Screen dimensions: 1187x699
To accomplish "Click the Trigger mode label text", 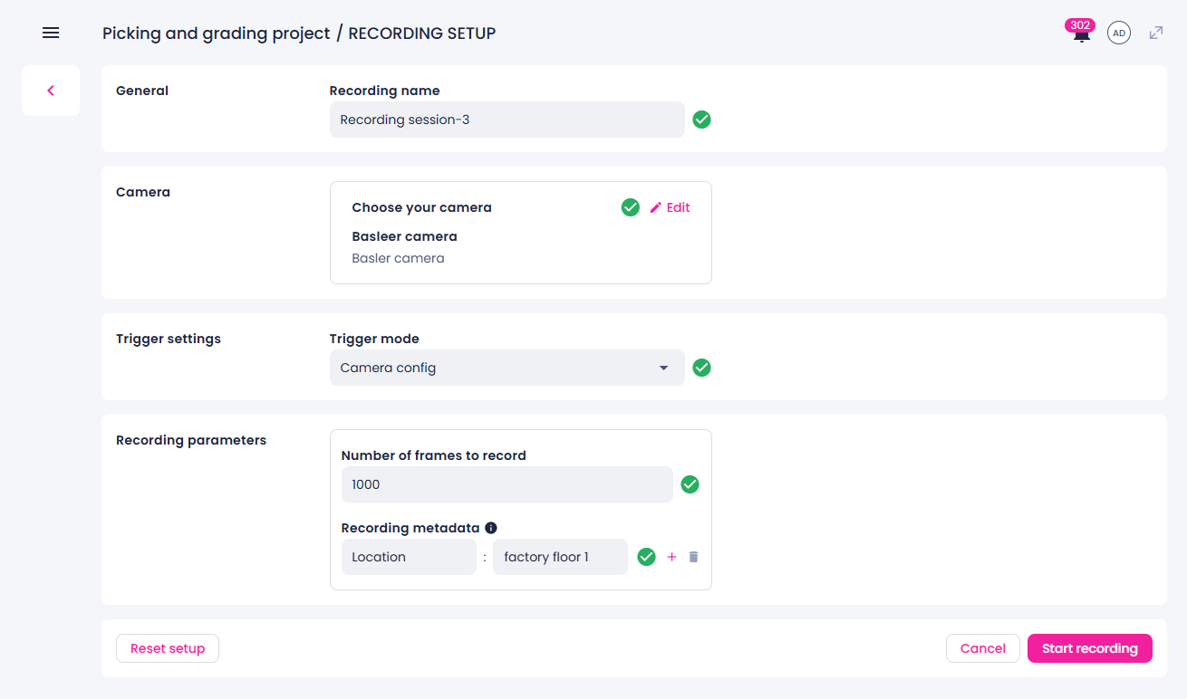I will [x=374, y=339].
